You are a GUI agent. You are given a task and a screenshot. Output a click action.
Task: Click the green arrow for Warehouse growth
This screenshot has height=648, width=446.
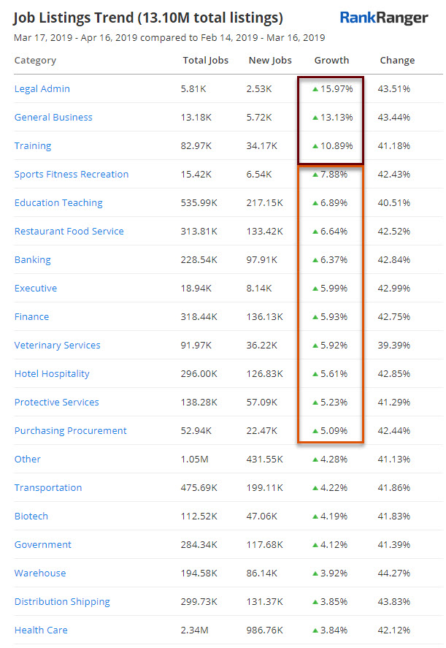(315, 573)
